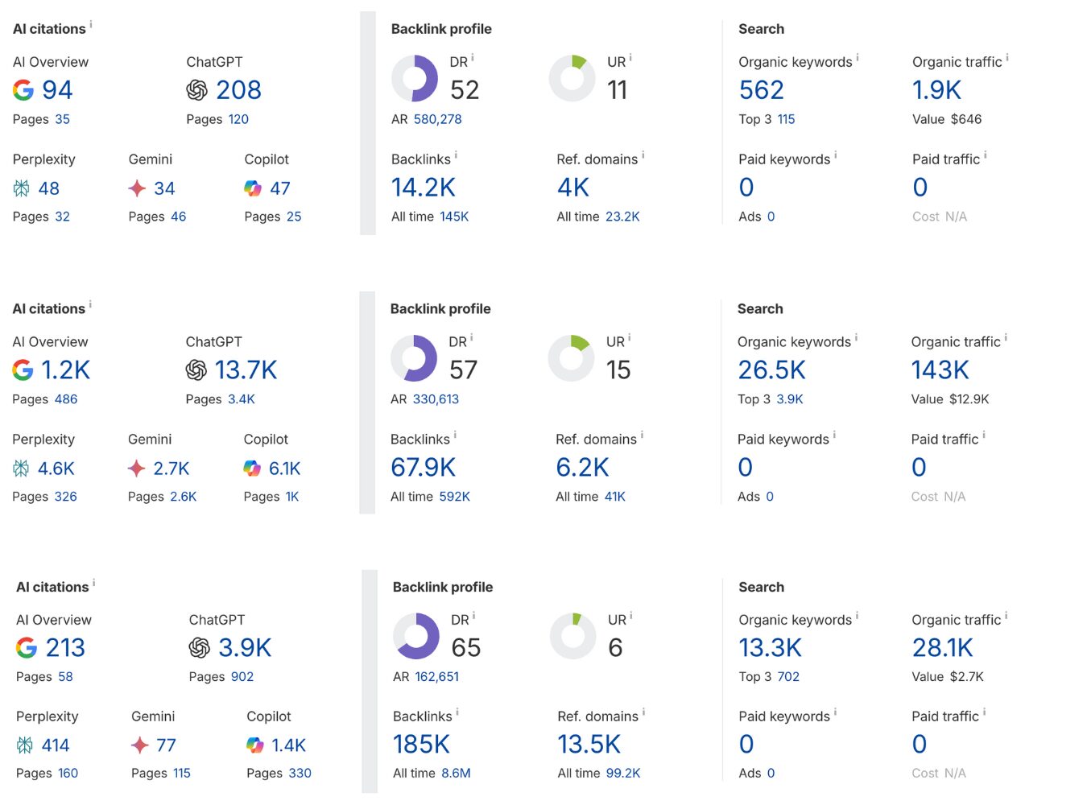Screen dimensions: 1087x805
Task: Click the Copilot icon beside 1.4K
Action: tap(255, 745)
